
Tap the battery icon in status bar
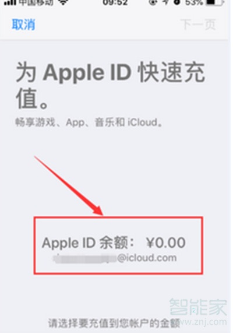(x=216, y=2)
